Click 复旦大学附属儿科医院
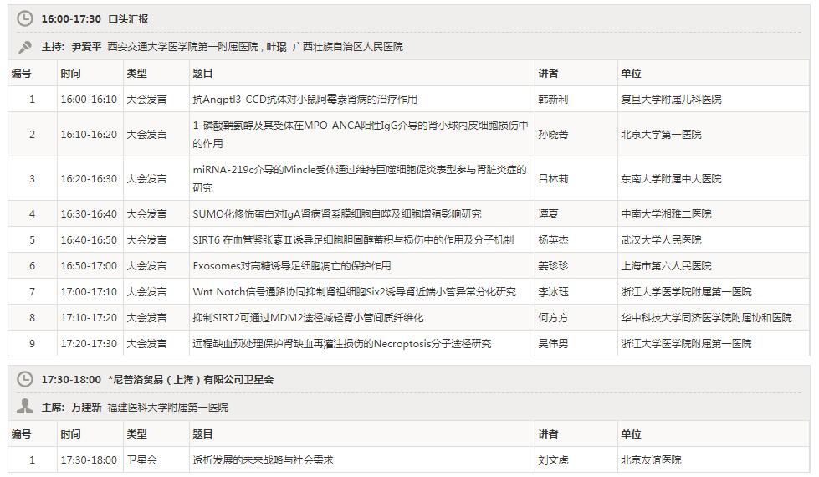819x477 pixels. click(x=671, y=99)
